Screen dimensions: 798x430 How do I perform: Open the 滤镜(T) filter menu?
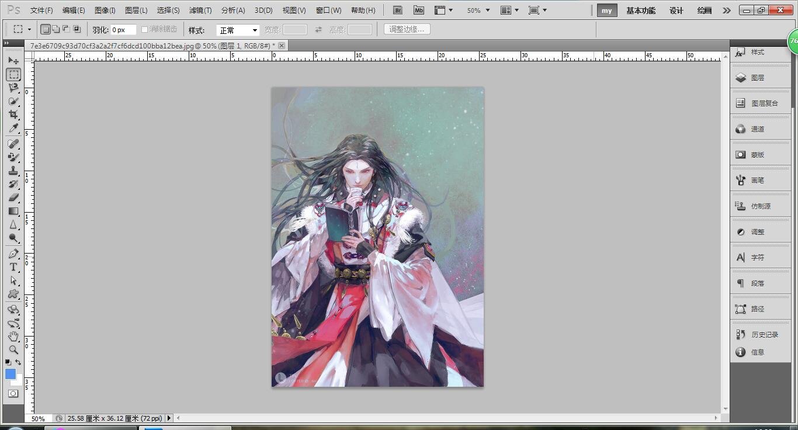pos(200,11)
